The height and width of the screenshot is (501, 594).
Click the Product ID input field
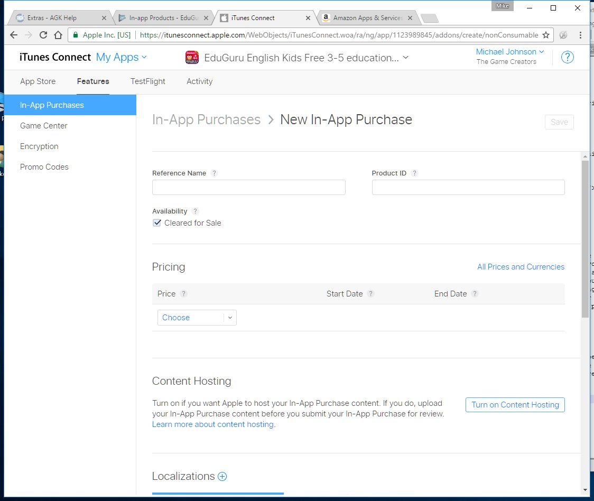(468, 188)
